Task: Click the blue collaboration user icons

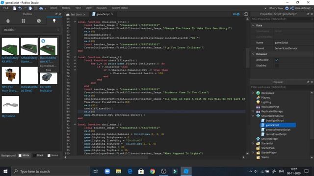Action: (x=236, y=14)
